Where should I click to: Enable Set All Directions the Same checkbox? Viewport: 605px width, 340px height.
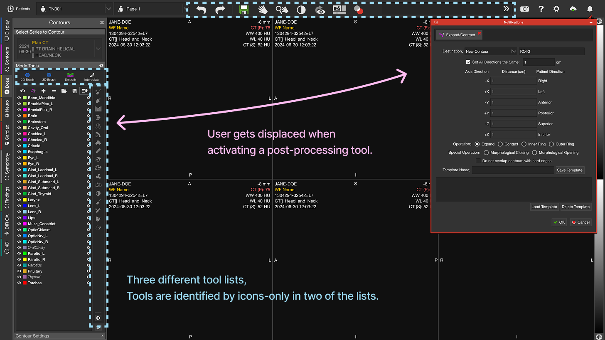pyautogui.click(x=468, y=62)
